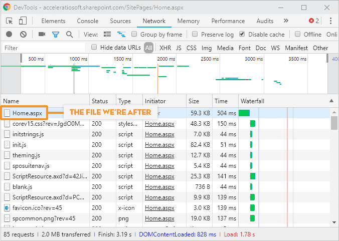Viewport: 339px width, 241px height.
Task: Select the Network tab
Action: pyautogui.click(x=154, y=21)
